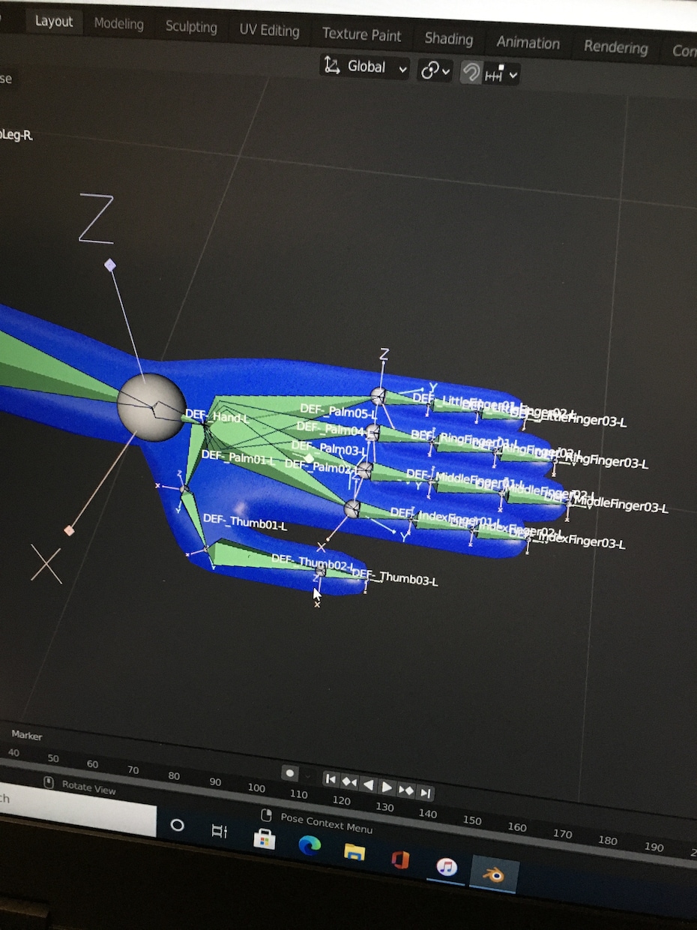Jump to the previous keyframe

(x=349, y=781)
